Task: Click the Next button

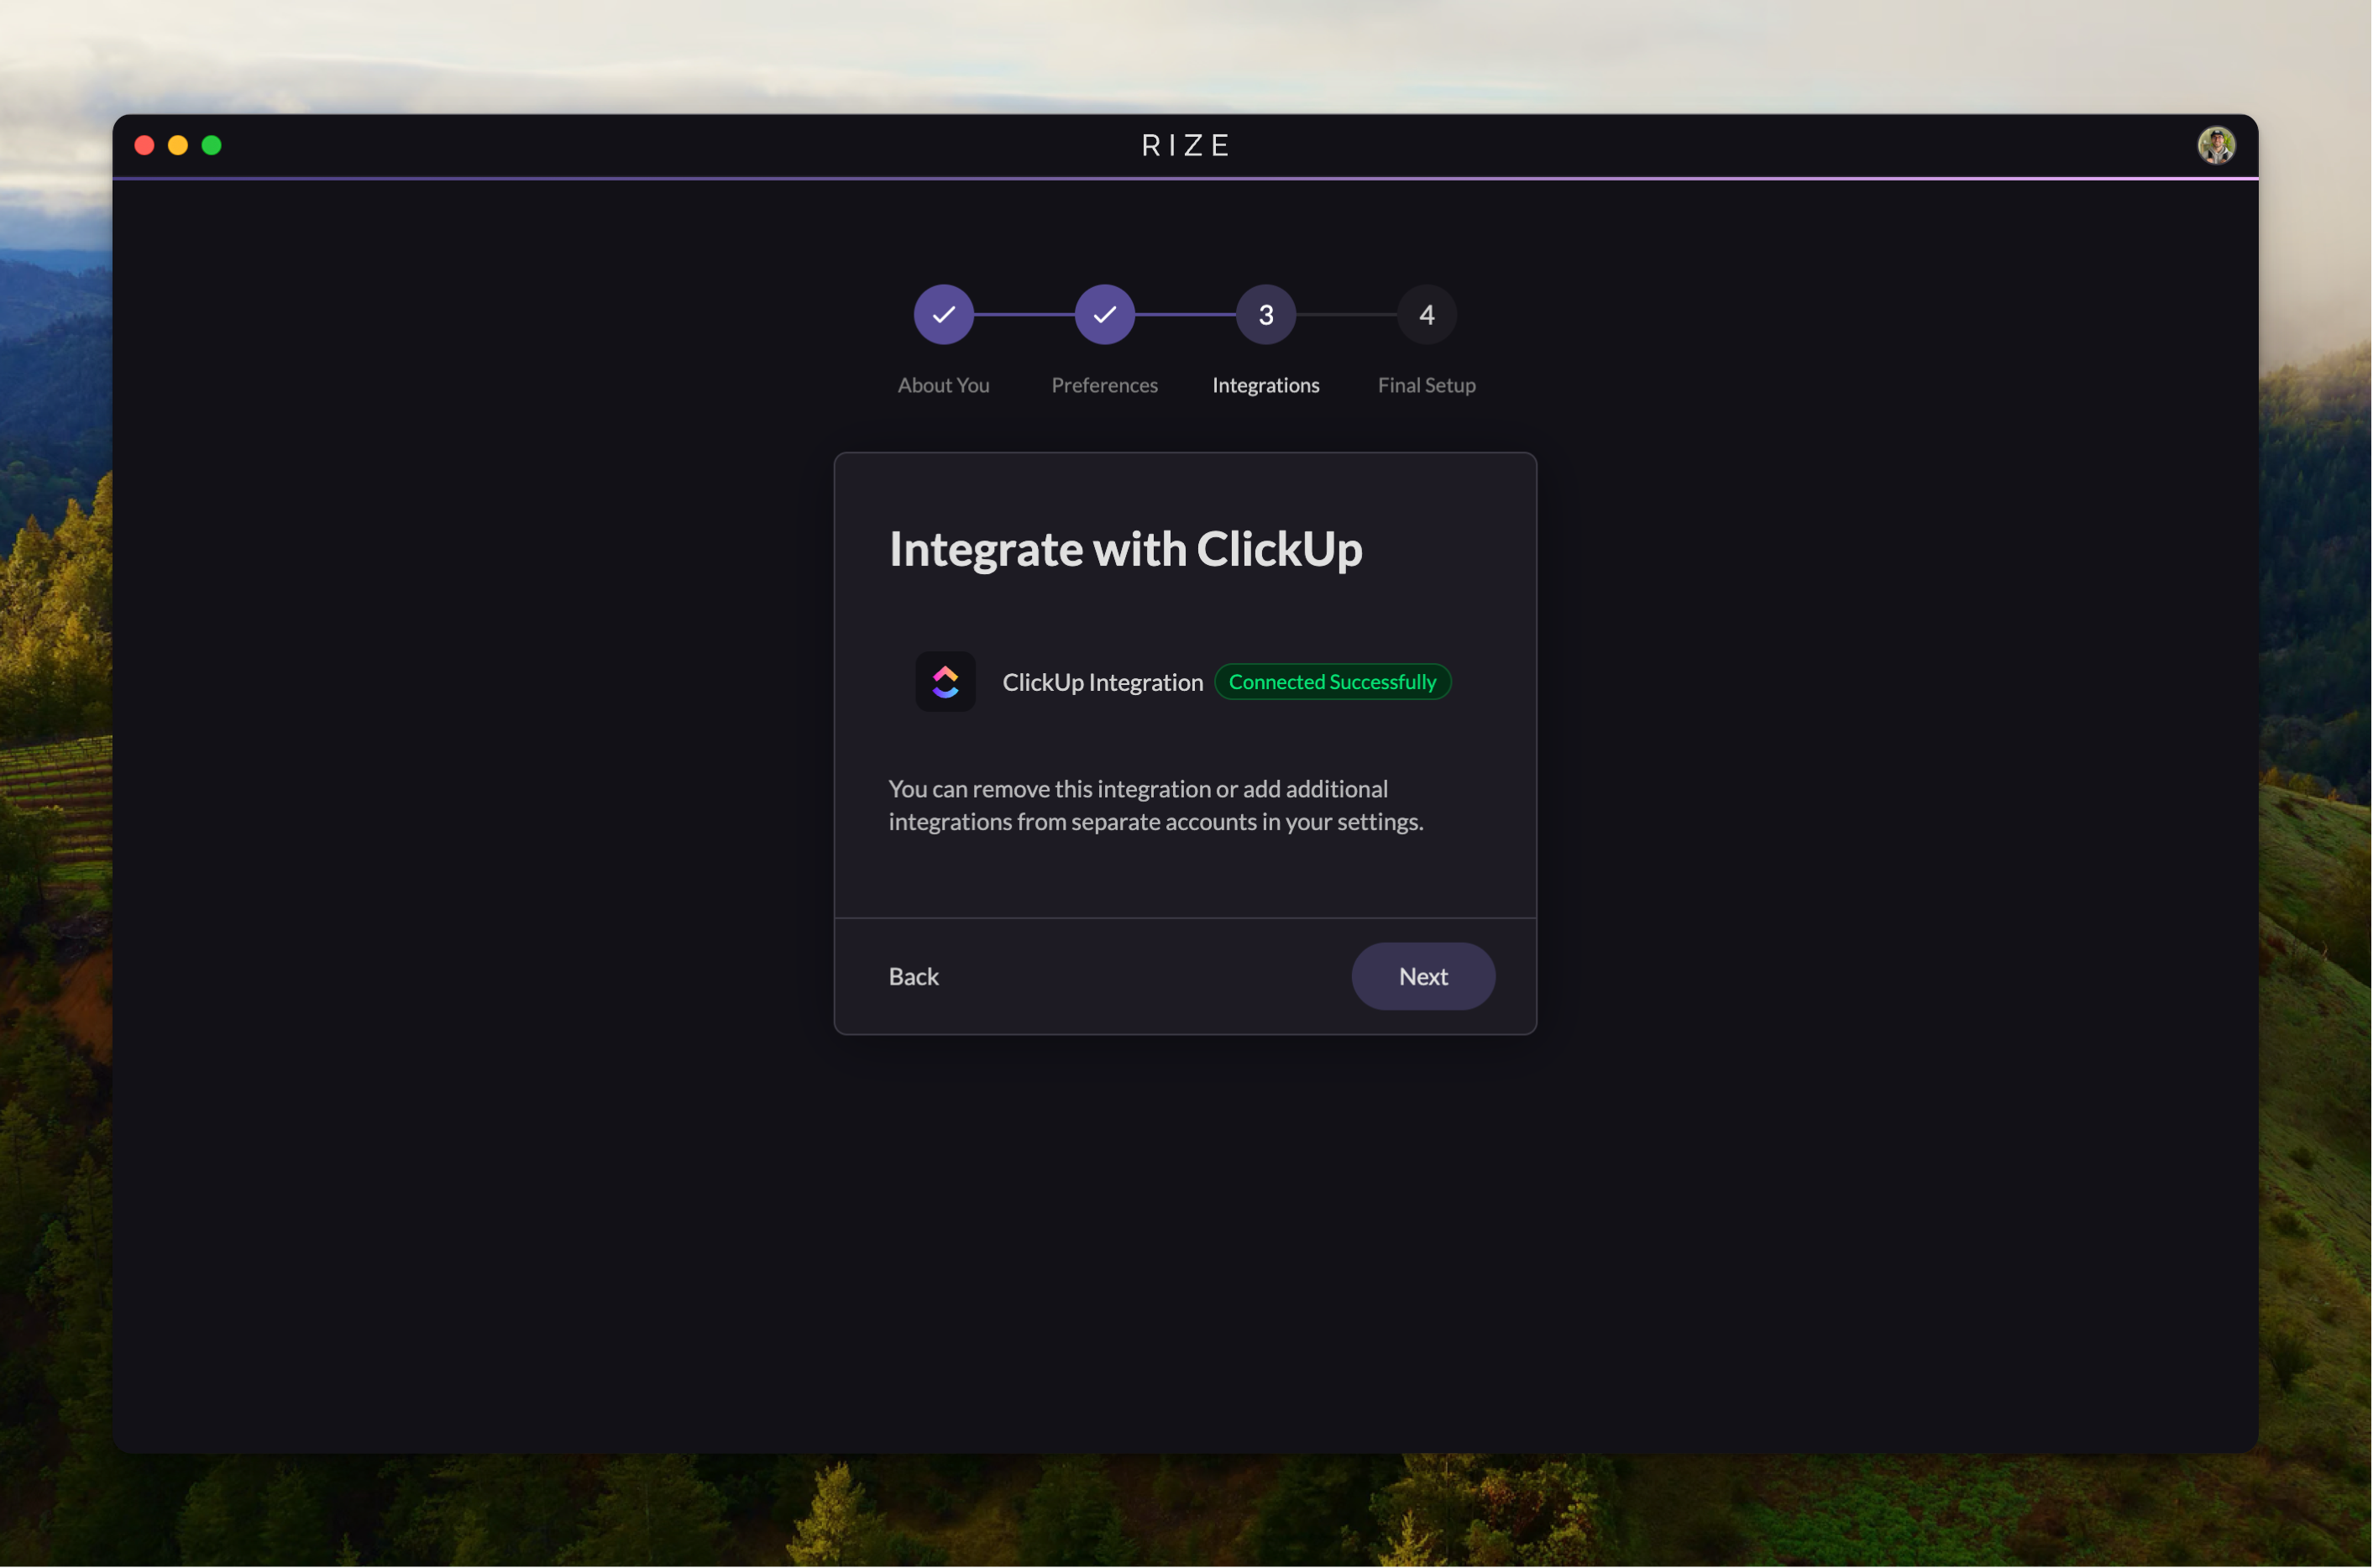Action: click(1422, 977)
